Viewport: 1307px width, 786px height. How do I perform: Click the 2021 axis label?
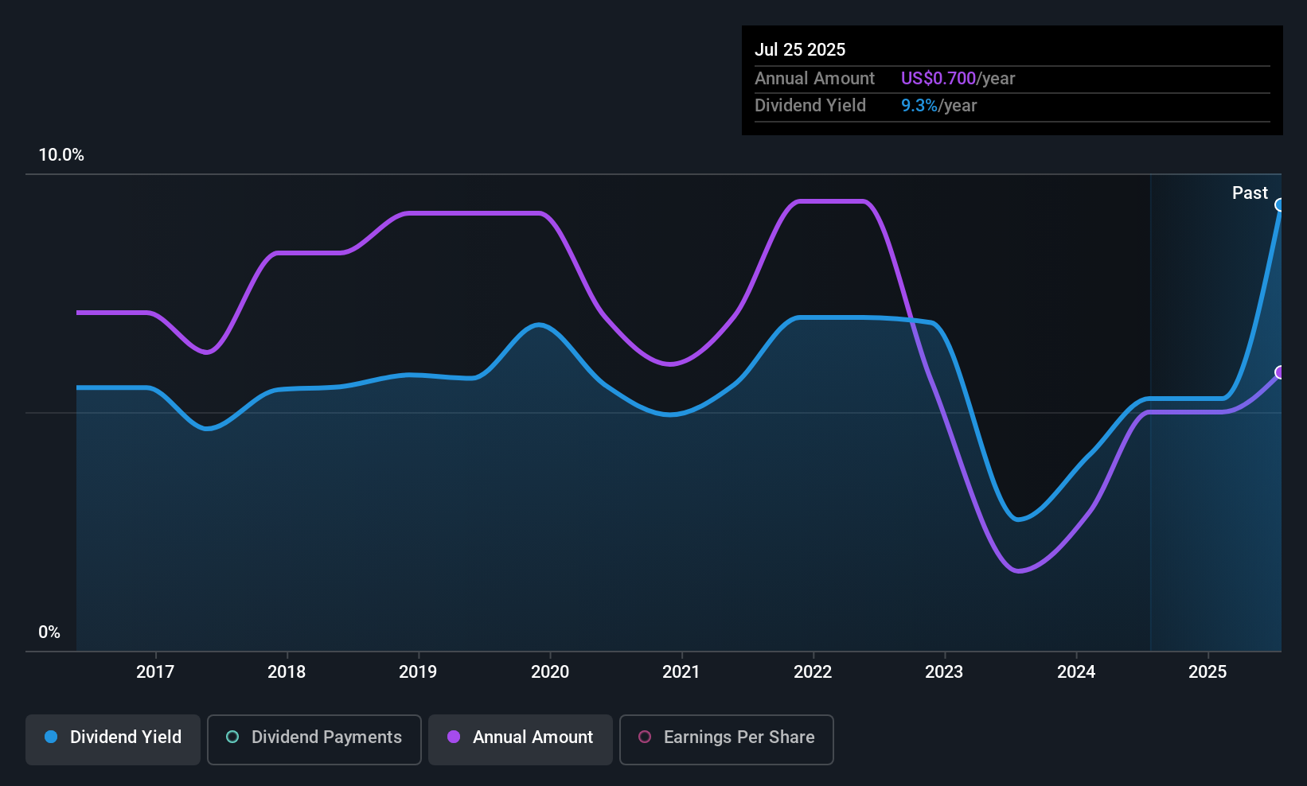coord(681,671)
